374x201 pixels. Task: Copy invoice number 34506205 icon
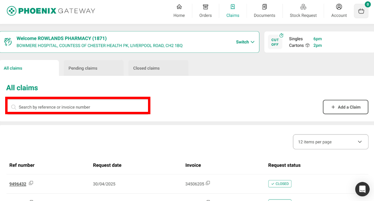click(x=208, y=183)
